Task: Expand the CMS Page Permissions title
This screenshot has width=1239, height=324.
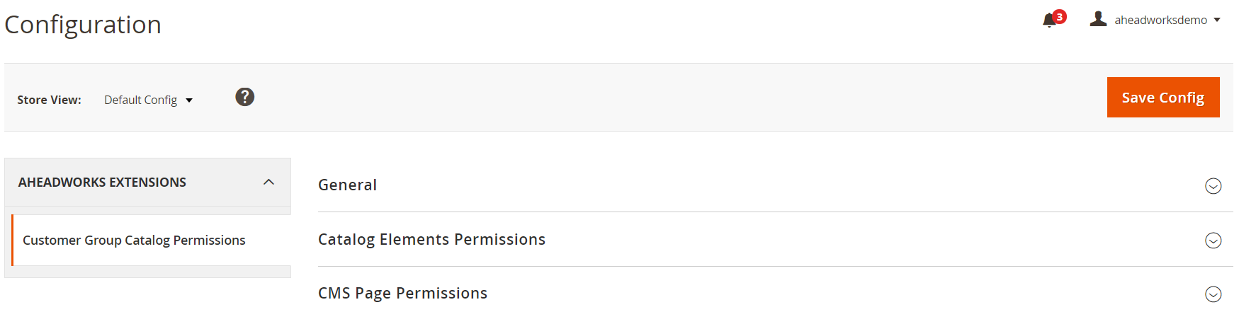Action: tap(402, 294)
